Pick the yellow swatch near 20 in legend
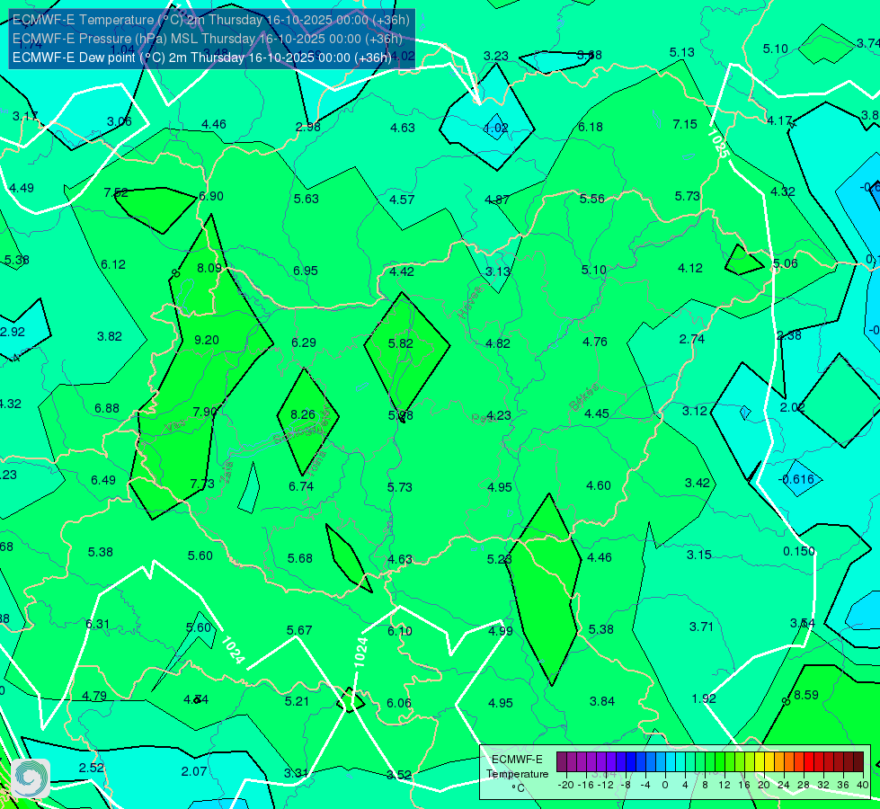This screenshot has height=809, width=880. click(760, 762)
